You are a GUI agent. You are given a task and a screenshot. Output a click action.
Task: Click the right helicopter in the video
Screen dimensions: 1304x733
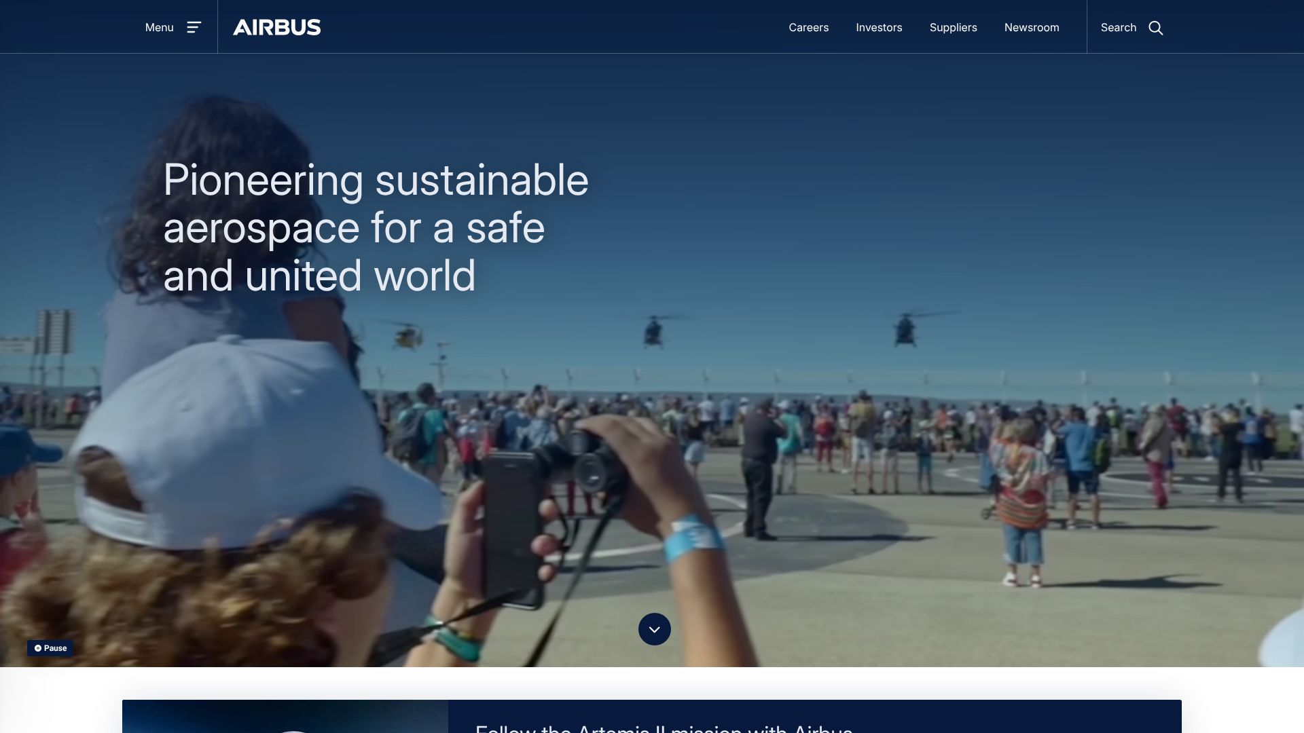(x=905, y=330)
